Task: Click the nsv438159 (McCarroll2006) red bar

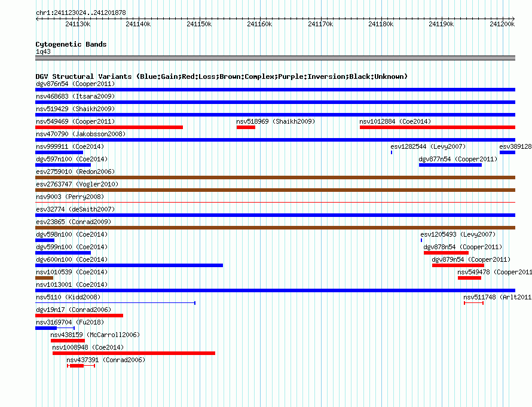Action: [x=68, y=341]
